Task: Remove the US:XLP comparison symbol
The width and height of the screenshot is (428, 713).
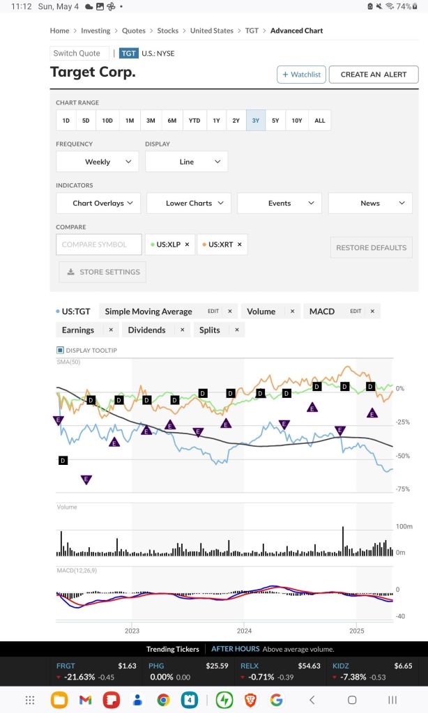Action: 186,245
